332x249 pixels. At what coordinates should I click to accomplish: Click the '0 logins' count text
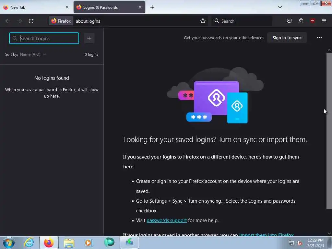91,54
